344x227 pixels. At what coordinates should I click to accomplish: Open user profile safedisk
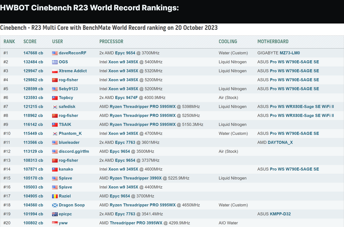(x=67, y=107)
